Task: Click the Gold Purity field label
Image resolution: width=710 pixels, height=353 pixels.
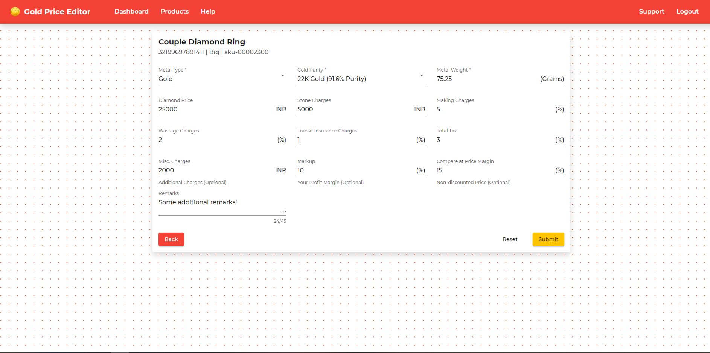Action: point(312,70)
